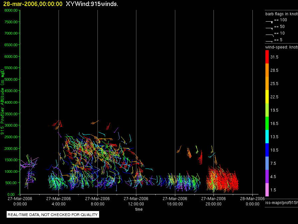
Task: Click the 0.00 altitude tick label
Action: [11, 194]
